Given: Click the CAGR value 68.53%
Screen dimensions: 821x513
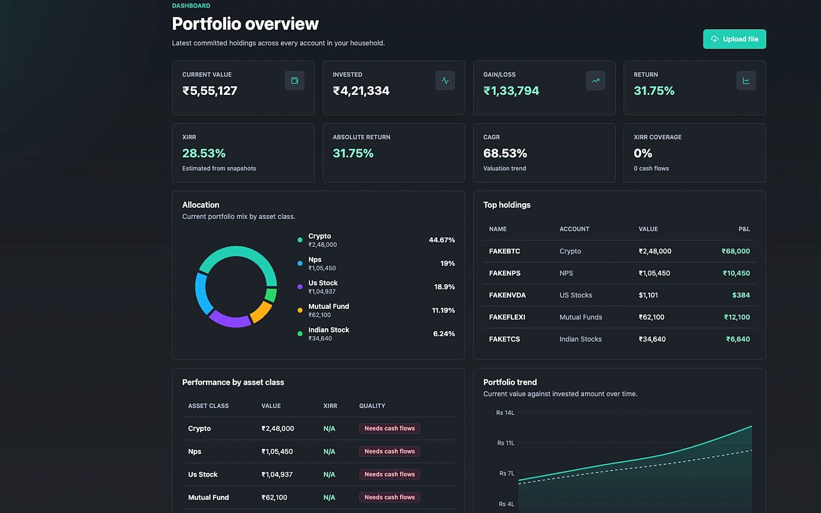Looking at the screenshot, I should [x=505, y=153].
